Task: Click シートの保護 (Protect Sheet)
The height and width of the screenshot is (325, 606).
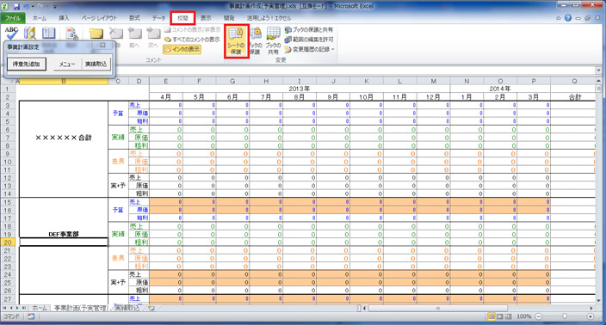Action: tap(236, 41)
